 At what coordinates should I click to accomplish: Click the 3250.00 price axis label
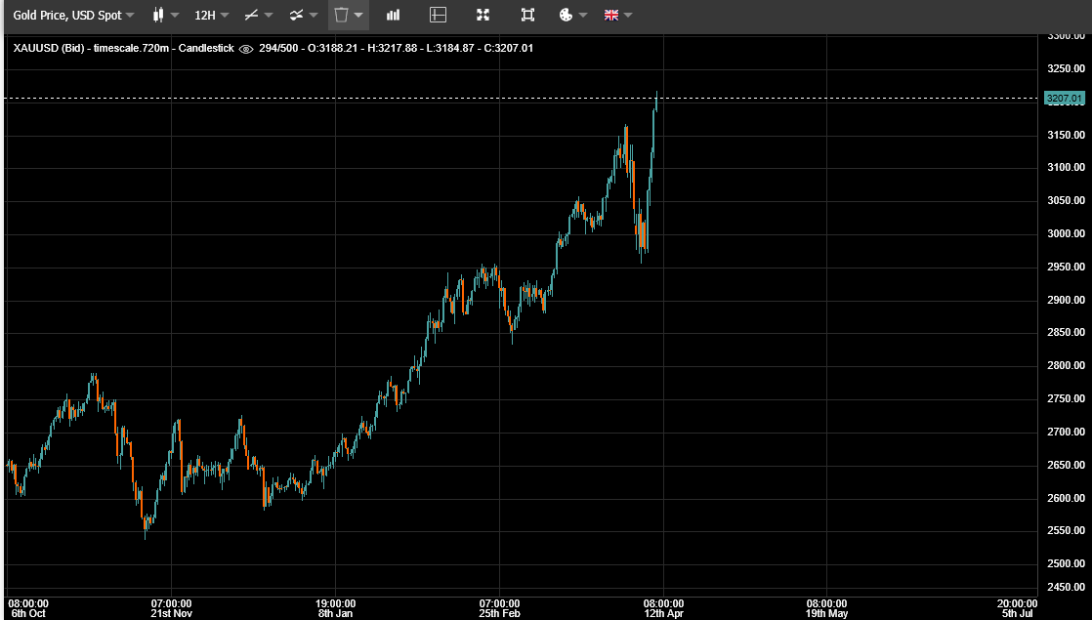tap(1067, 68)
